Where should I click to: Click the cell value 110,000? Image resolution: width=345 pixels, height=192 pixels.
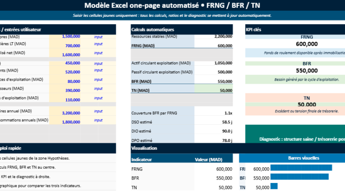click(x=65, y=98)
